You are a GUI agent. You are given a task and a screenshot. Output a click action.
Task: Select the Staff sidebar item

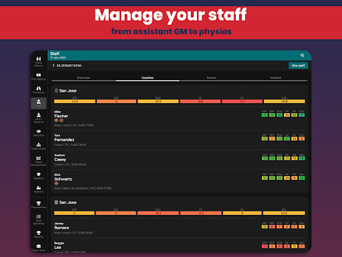click(x=39, y=103)
